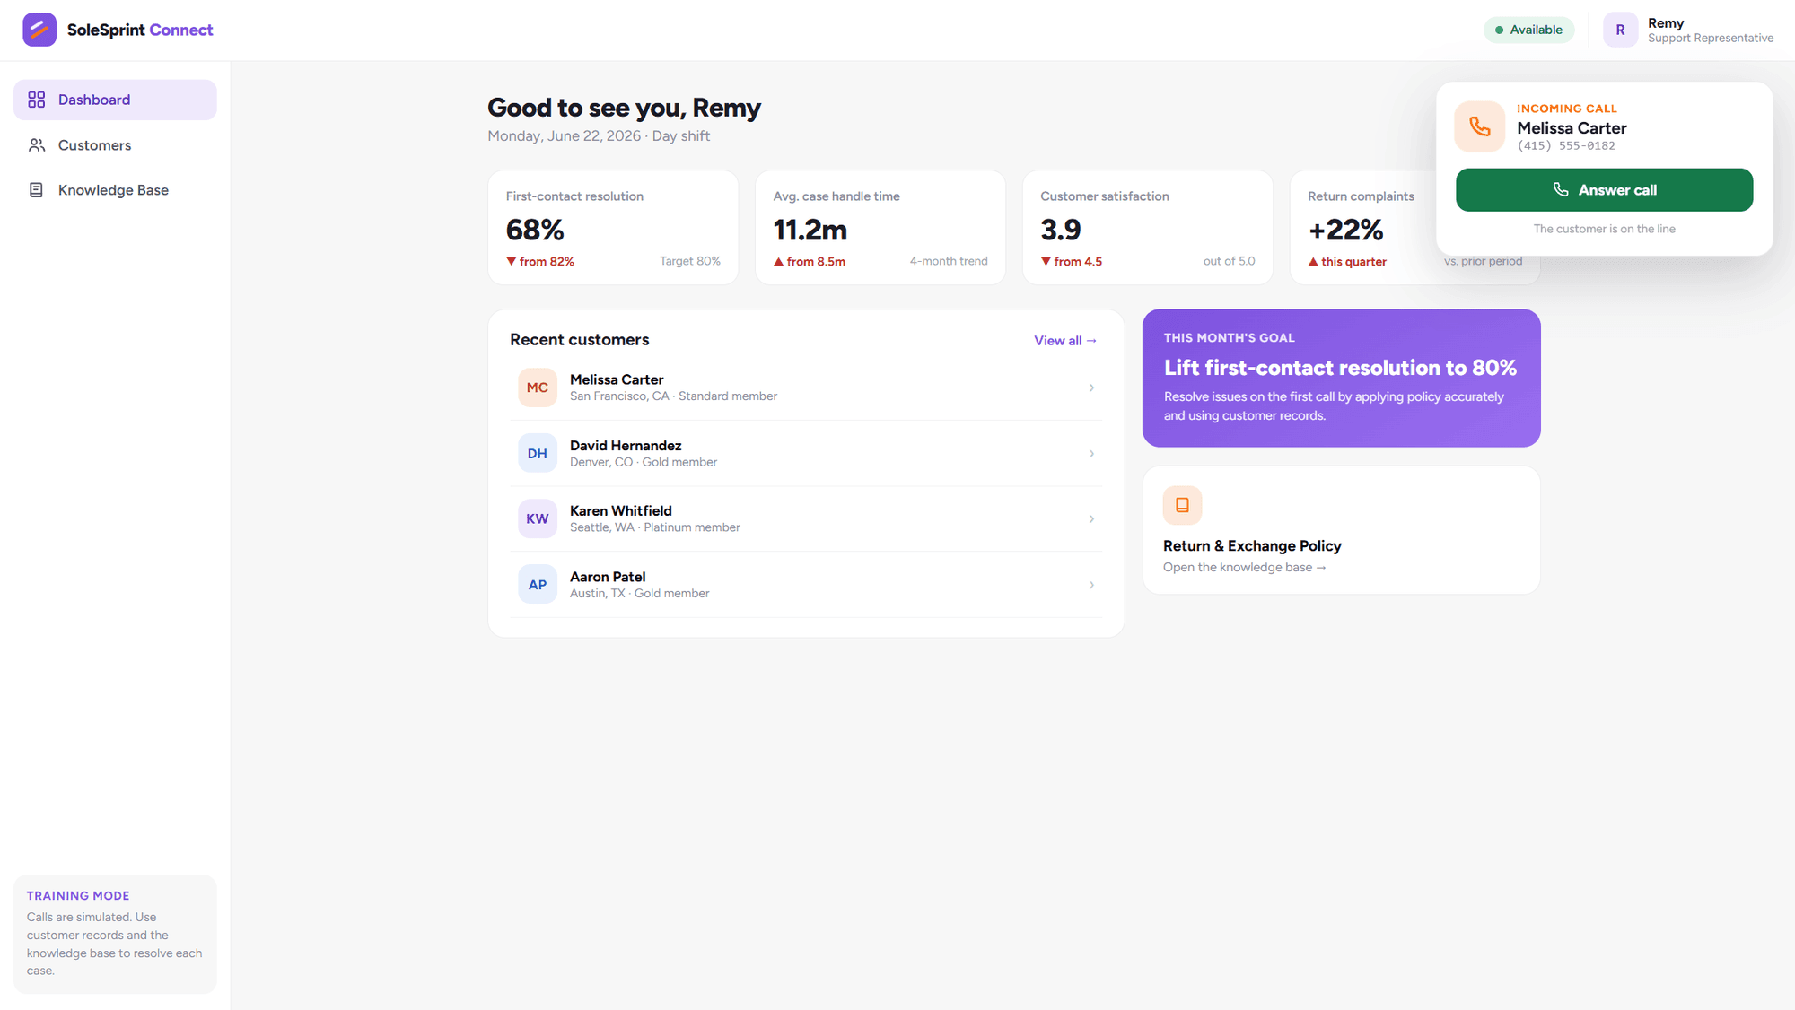Click the monthly goal heading about 80% resolution
Viewport: 1795px width, 1010px height.
pyautogui.click(x=1340, y=368)
